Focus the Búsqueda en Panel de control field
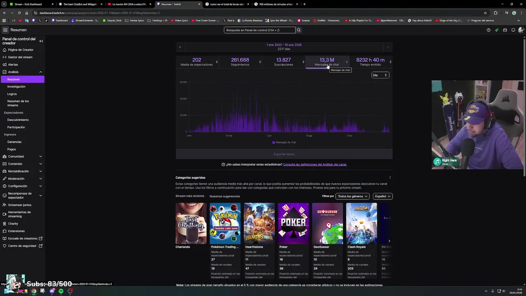 (260, 30)
